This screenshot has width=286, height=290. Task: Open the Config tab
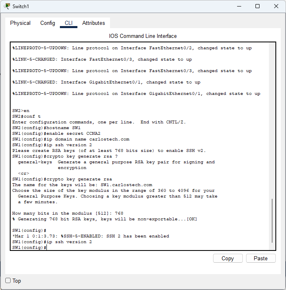pos(48,23)
